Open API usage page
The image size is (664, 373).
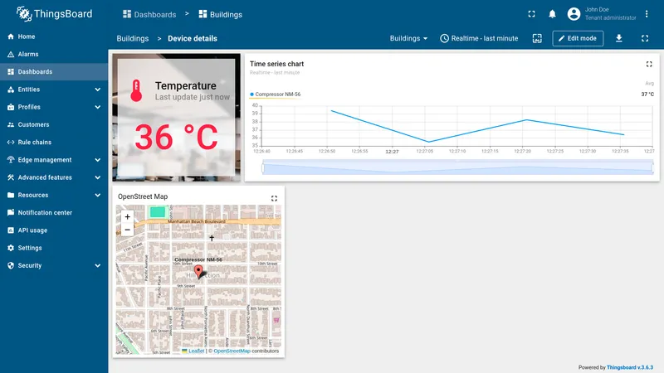click(54, 230)
